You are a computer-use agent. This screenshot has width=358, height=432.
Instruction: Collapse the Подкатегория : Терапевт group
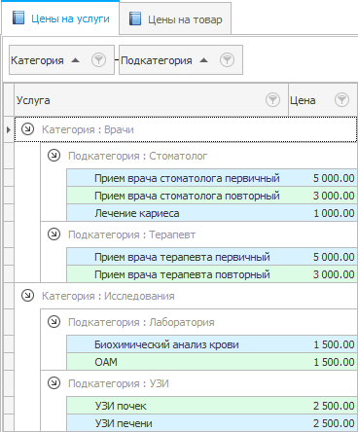(54, 234)
